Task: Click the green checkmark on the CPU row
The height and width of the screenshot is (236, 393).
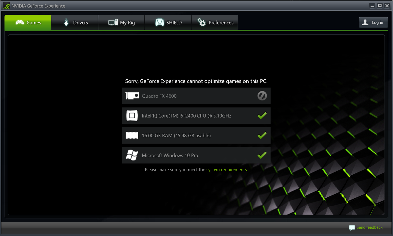Action: (x=262, y=115)
